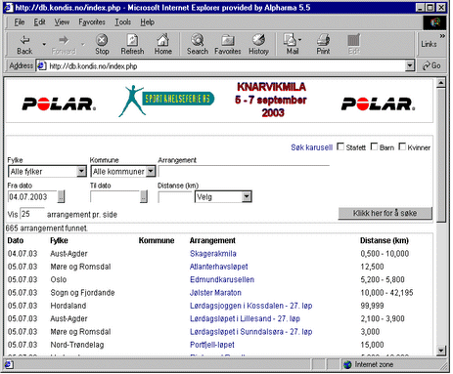Print the page with Print icon
The width and height of the screenshot is (453, 374).
coord(323,45)
